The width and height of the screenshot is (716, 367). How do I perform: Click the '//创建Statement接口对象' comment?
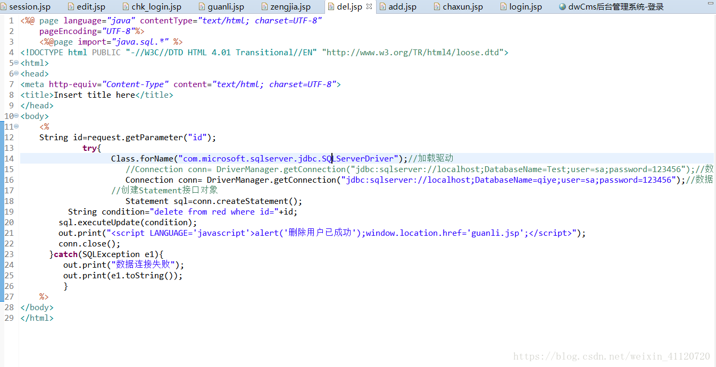click(x=164, y=191)
